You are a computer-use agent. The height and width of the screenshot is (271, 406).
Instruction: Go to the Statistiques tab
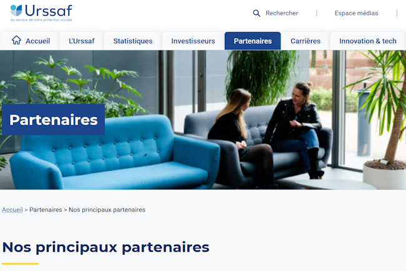pyautogui.click(x=133, y=41)
